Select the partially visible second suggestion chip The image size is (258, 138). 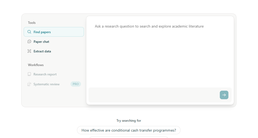[129, 137]
